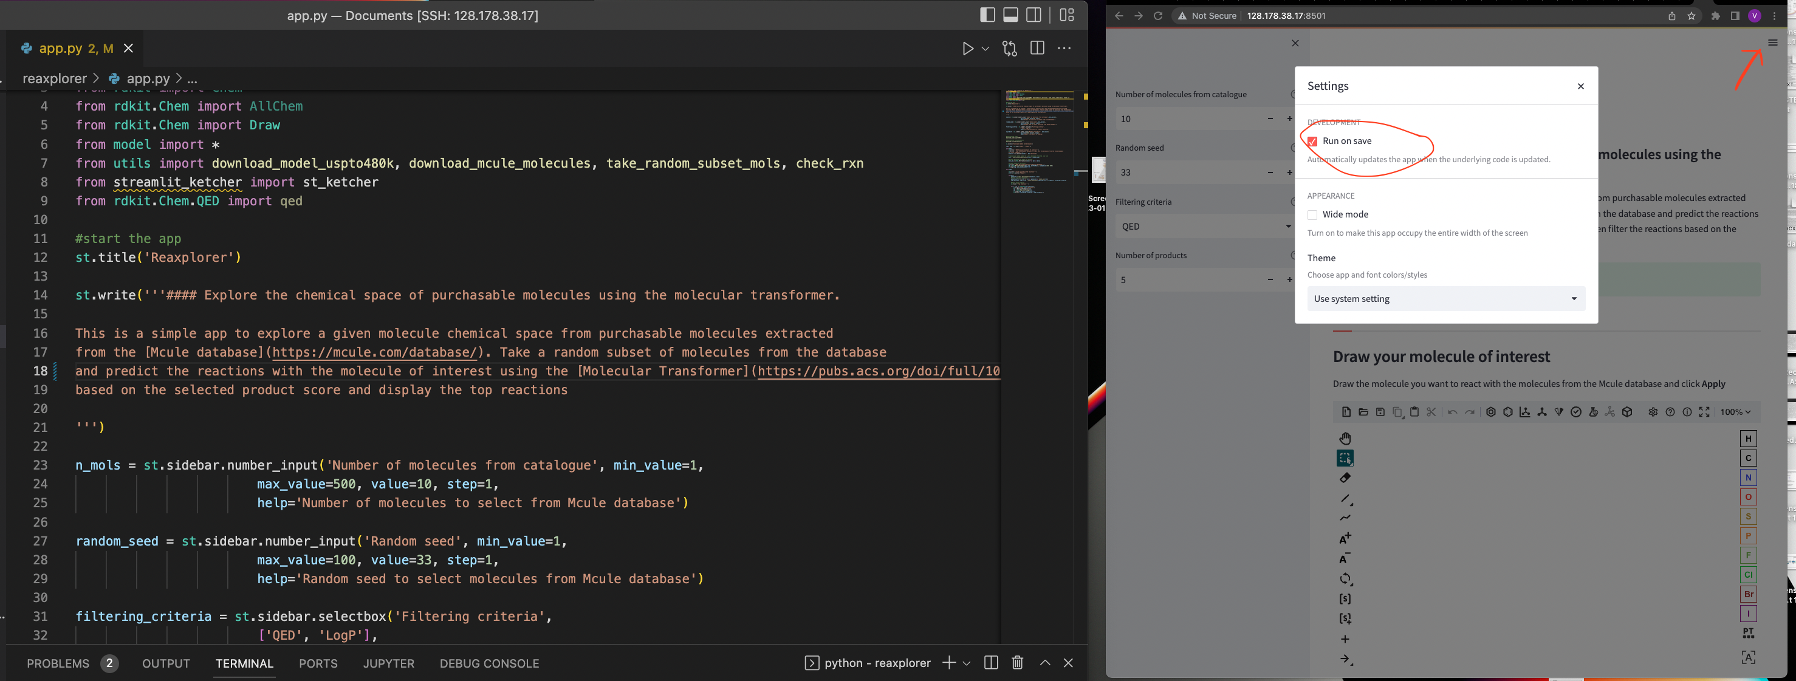Click the Streamlit hamburger menu icon

[x=1772, y=43]
